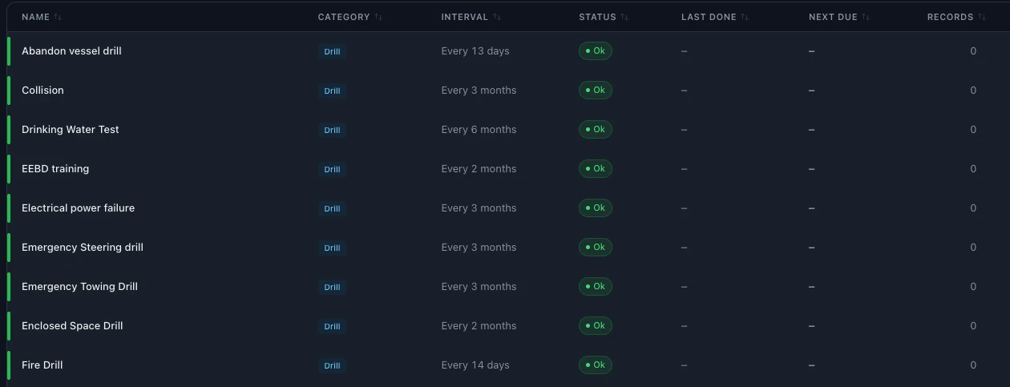Click Ok status badge for Electrical power failure

[x=596, y=208]
